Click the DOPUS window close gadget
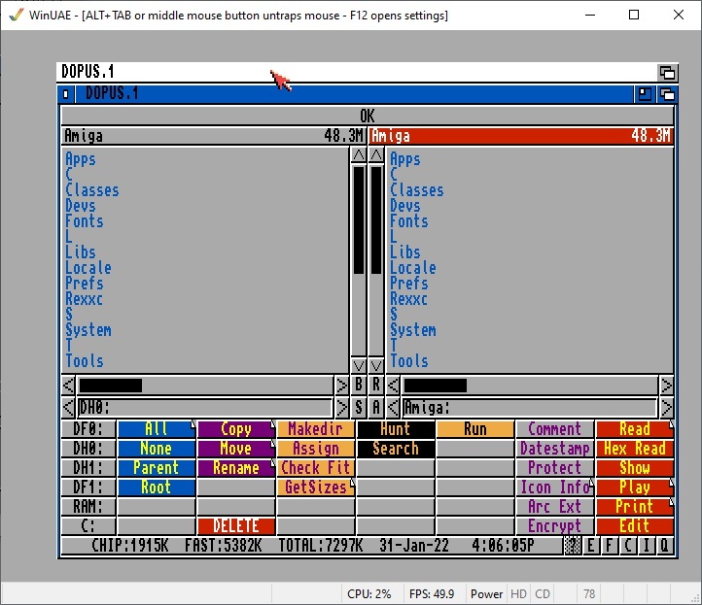 (66, 94)
